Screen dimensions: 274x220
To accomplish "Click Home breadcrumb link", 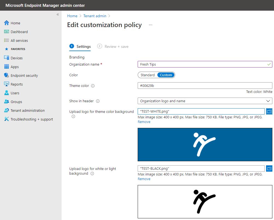I will 72,16.
